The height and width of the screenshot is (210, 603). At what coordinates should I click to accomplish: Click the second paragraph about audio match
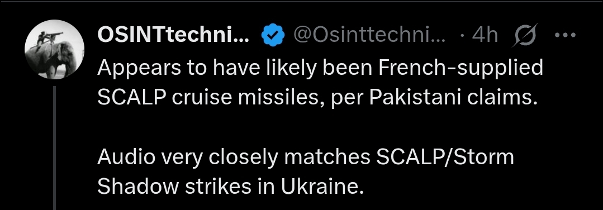[306, 173]
